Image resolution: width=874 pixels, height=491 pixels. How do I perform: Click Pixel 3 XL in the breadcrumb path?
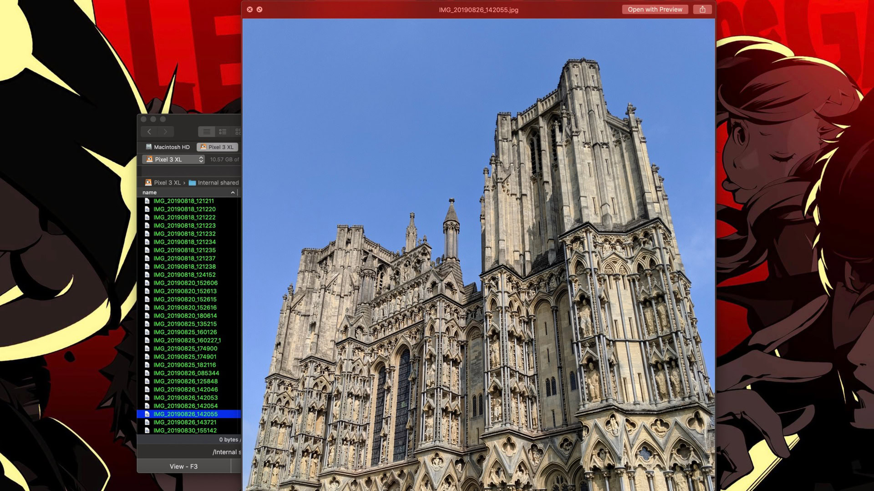pos(167,183)
